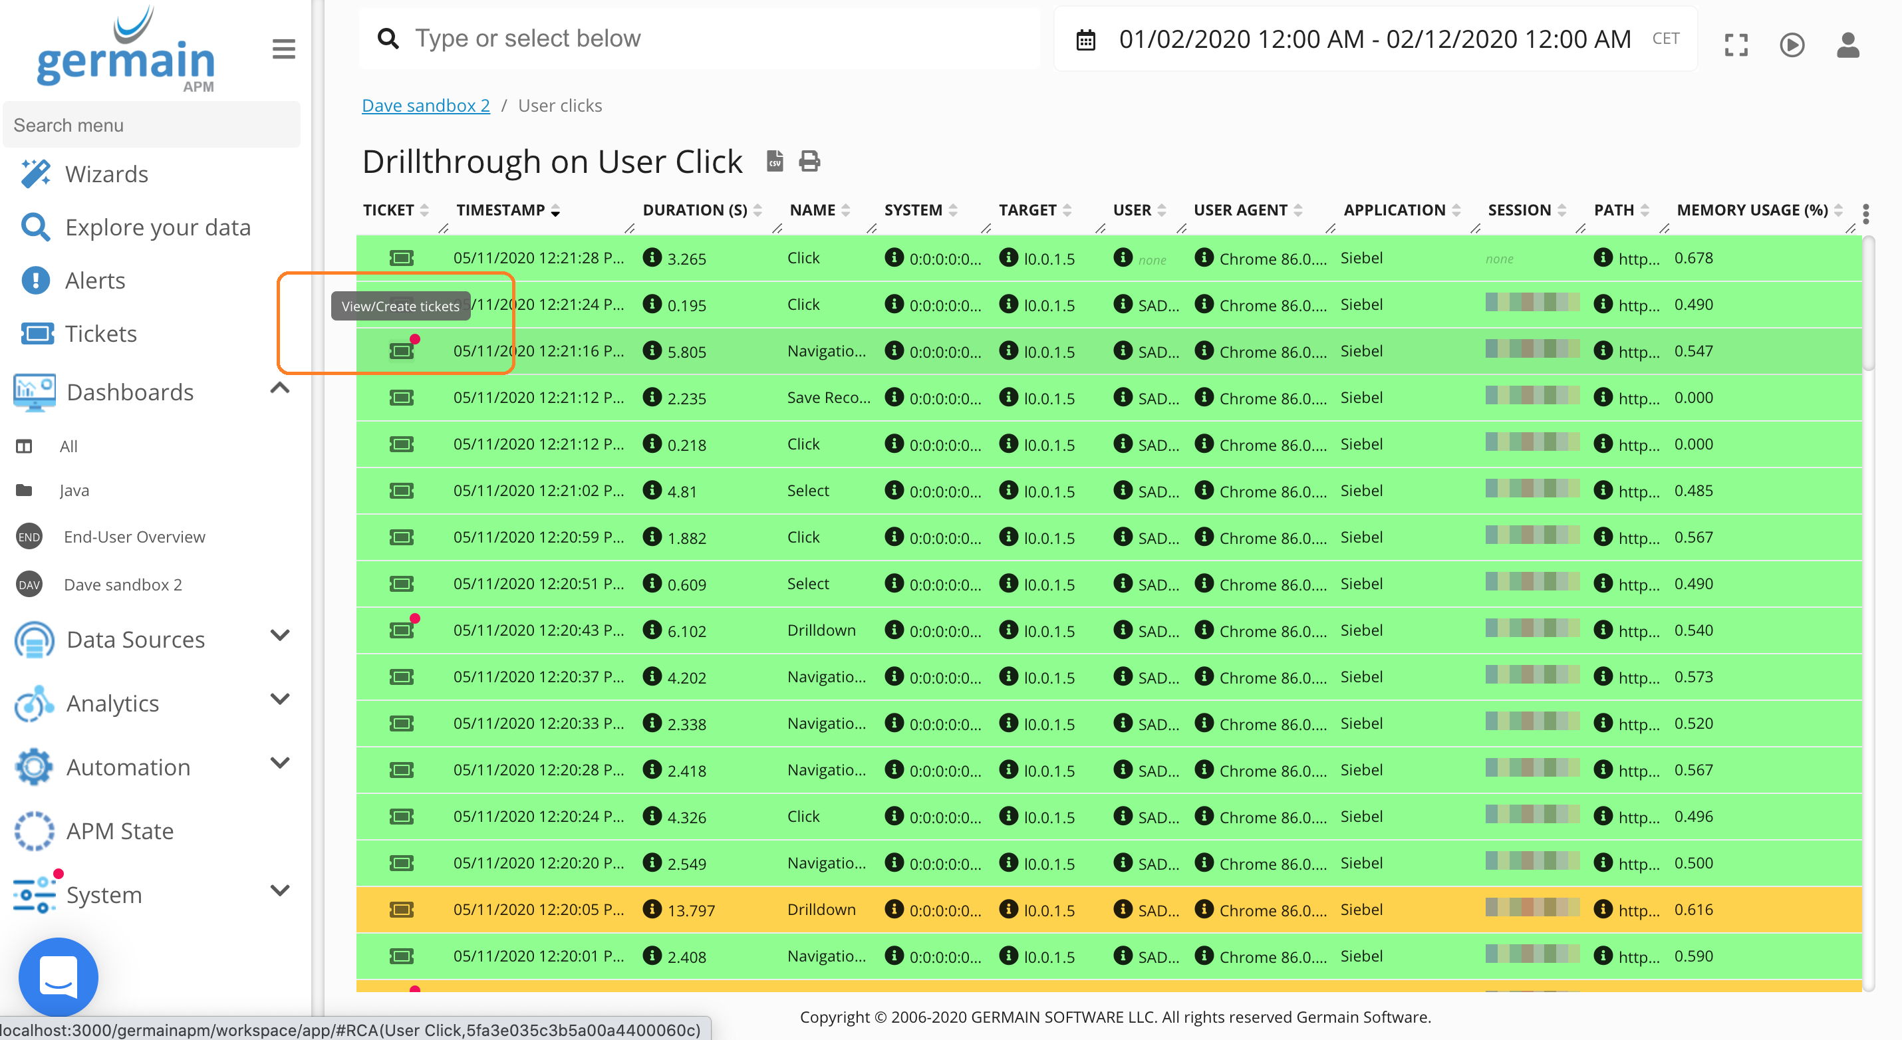The image size is (1902, 1040).
Task: Open the user profile icon
Action: [1847, 45]
